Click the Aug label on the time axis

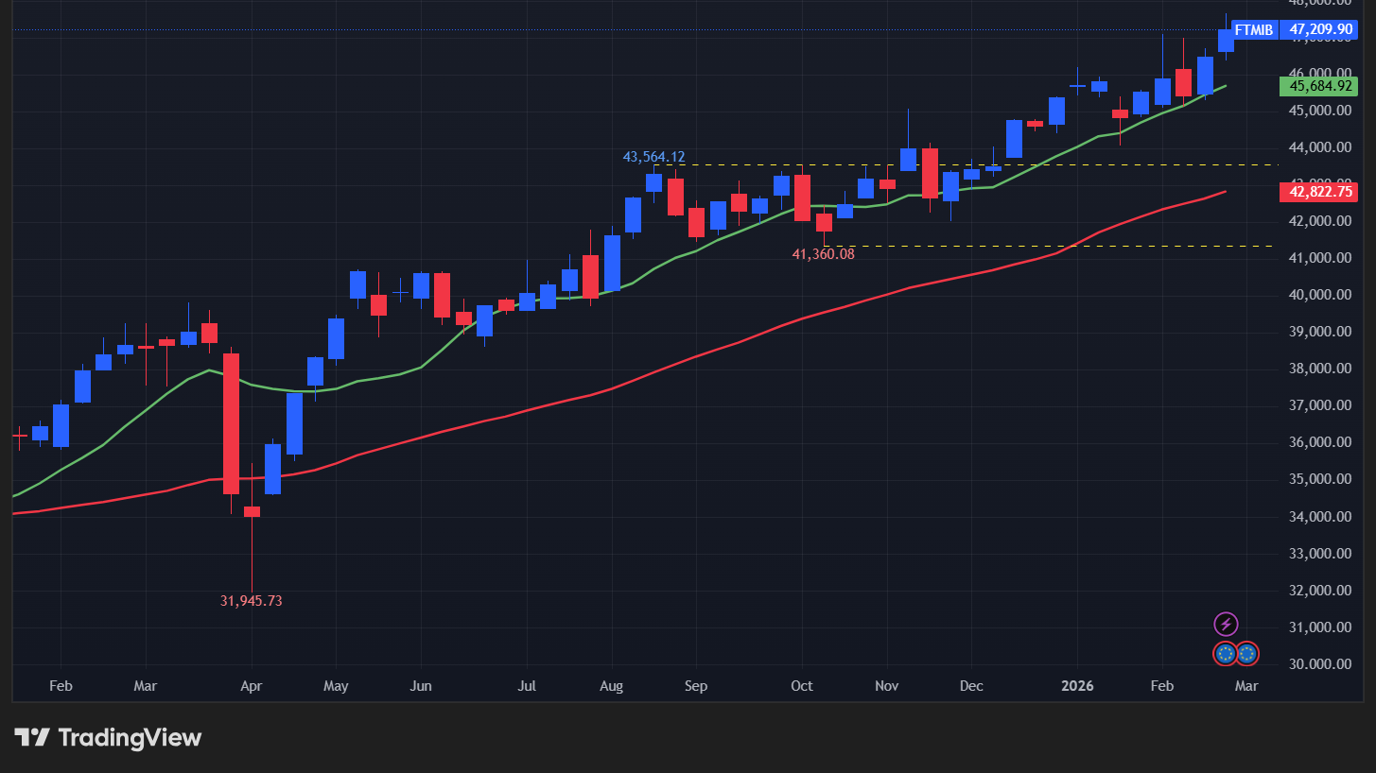click(611, 686)
